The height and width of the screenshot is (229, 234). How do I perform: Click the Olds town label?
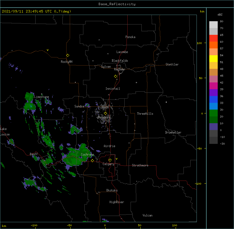click(105, 107)
